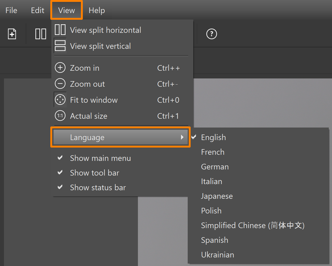
Task: Click the Zoom in plus icon
Action: point(60,68)
